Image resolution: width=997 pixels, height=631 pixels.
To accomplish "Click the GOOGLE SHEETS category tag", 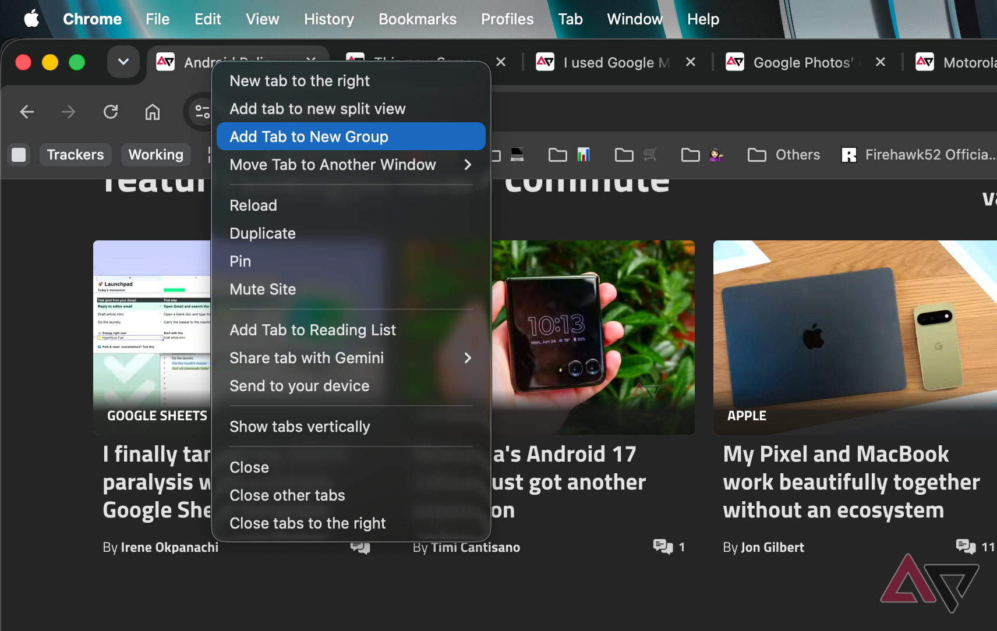I will click(157, 416).
